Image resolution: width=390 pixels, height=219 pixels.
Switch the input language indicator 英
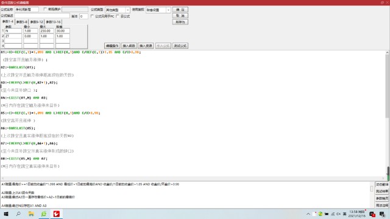[x=344, y=214]
